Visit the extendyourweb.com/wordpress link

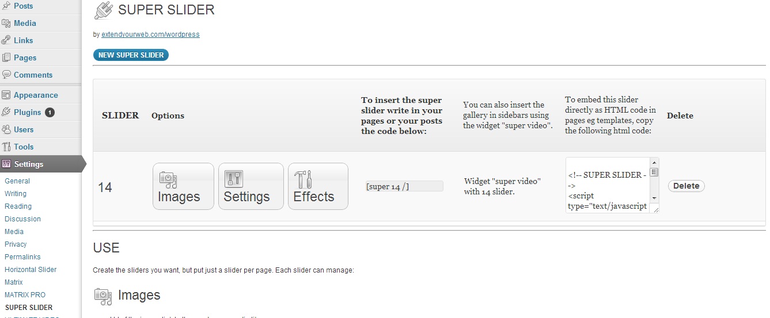(x=150, y=35)
